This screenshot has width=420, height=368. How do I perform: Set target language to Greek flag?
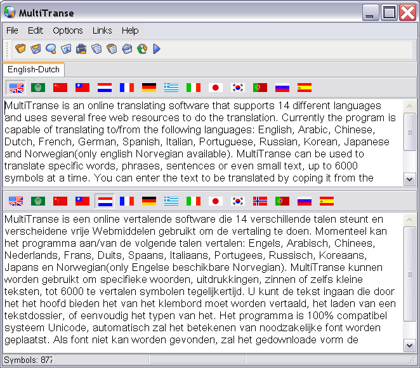click(171, 201)
